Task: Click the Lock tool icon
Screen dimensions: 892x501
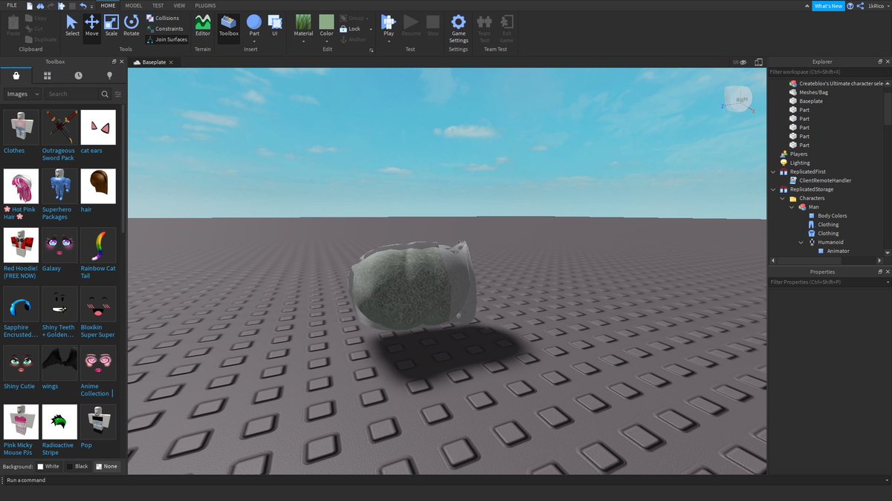Action: pyautogui.click(x=343, y=29)
